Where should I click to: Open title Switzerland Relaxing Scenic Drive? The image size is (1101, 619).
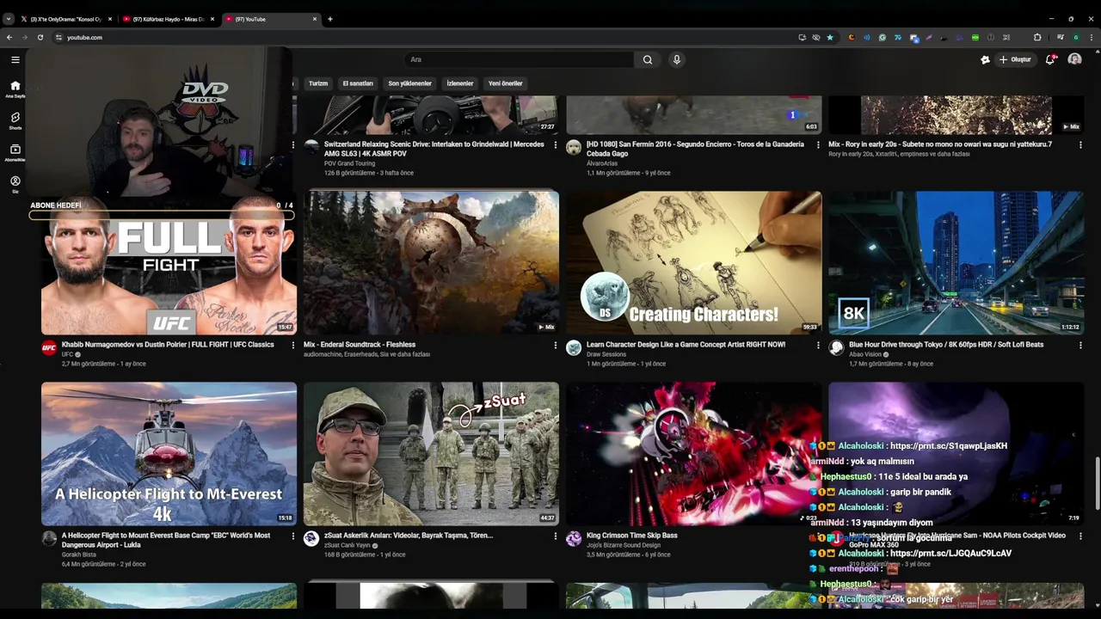coord(434,149)
